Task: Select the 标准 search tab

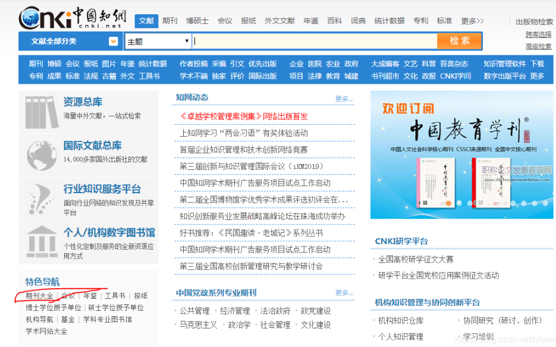Action: coord(444,21)
